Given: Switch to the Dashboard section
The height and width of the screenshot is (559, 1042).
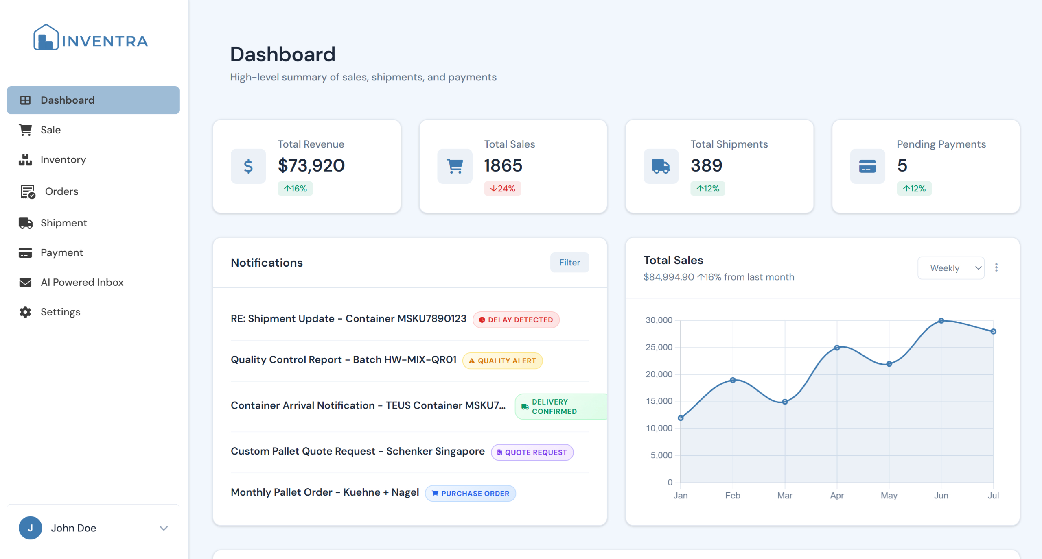Looking at the screenshot, I should click(68, 100).
